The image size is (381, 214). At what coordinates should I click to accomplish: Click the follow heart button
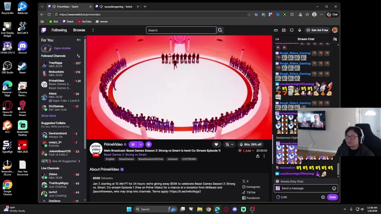point(216,144)
